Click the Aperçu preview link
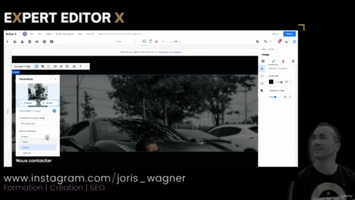Viewport: 355px width, 200px height. pyautogui.click(x=276, y=34)
